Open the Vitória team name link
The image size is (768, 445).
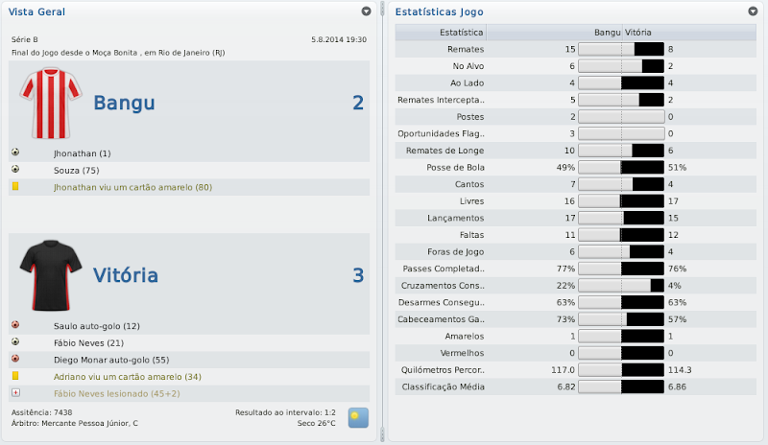(x=125, y=275)
